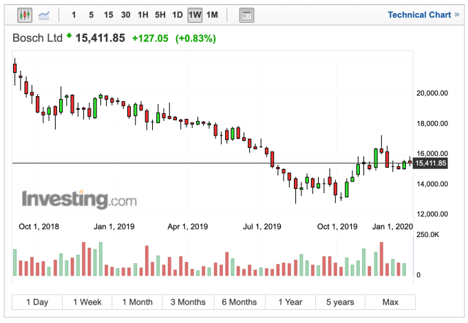Click the 250.0K volume axis label

(427, 235)
